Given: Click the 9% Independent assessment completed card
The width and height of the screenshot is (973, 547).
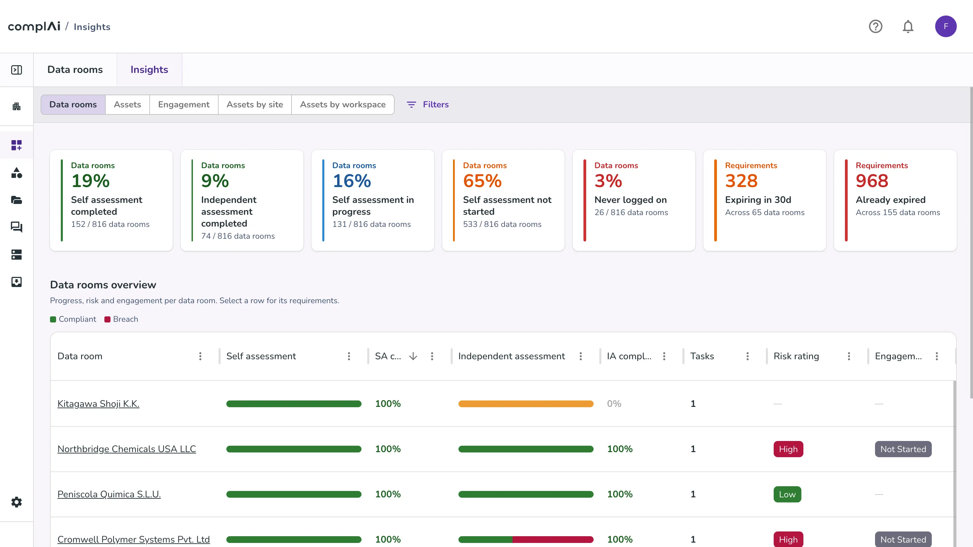Looking at the screenshot, I should pyautogui.click(x=242, y=201).
